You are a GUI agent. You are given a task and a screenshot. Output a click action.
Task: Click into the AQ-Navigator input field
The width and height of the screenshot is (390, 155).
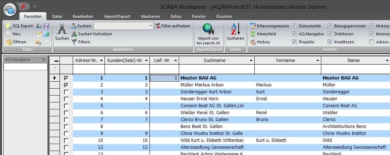coord(26,67)
